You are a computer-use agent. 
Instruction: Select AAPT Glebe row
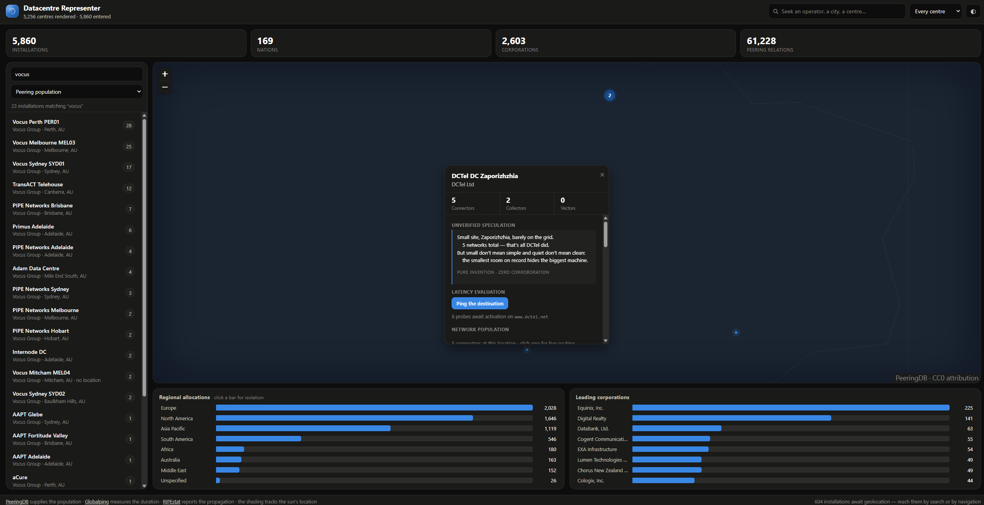74,418
